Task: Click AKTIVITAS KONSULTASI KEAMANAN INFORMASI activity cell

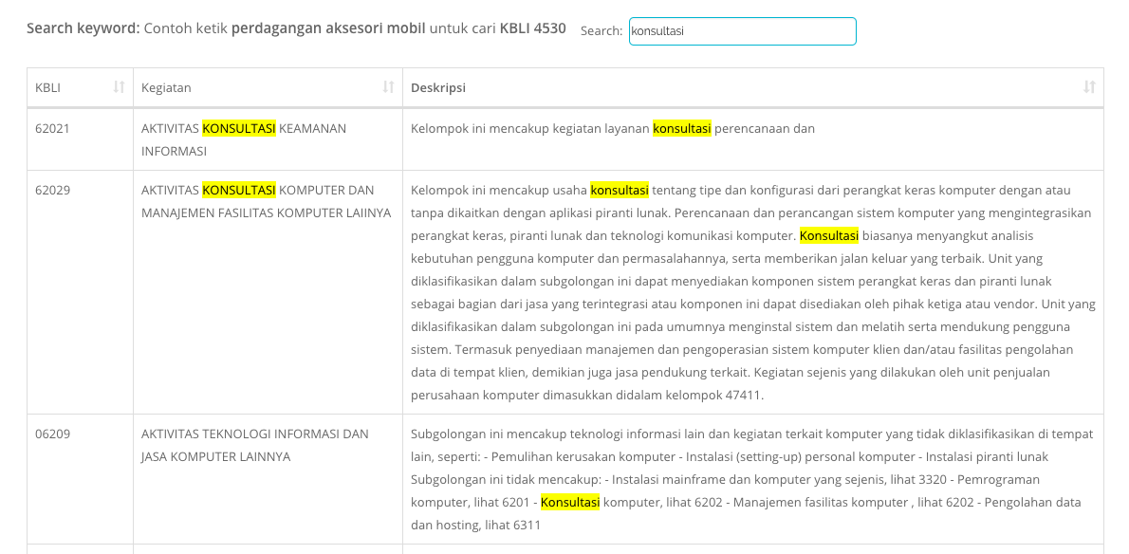Action: (268, 139)
